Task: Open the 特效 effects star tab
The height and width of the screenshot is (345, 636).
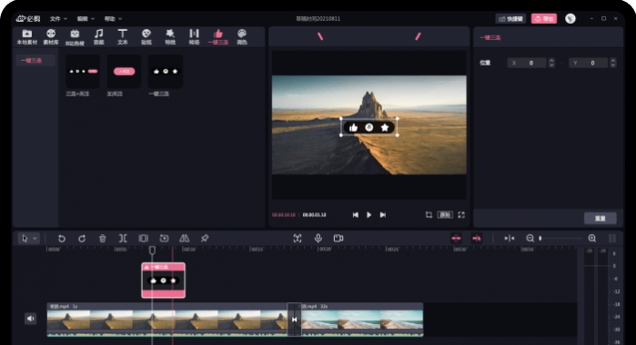Action: click(170, 37)
